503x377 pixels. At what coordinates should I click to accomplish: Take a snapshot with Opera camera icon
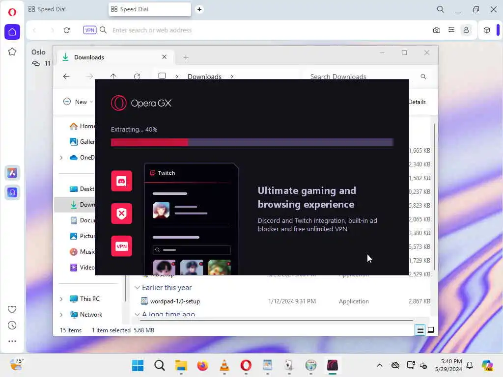click(x=437, y=30)
